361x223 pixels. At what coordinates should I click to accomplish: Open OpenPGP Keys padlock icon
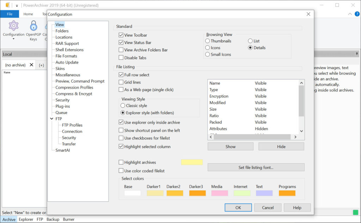pyautogui.click(x=33, y=25)
